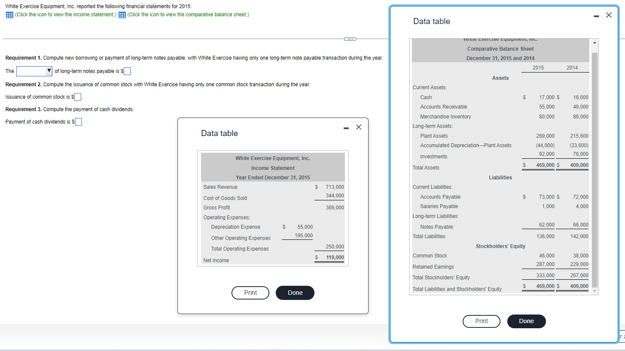Select the 2014 Retained Earnings value 229,000
The height and width of the screenshot is (351, 625).
point(579,264)
